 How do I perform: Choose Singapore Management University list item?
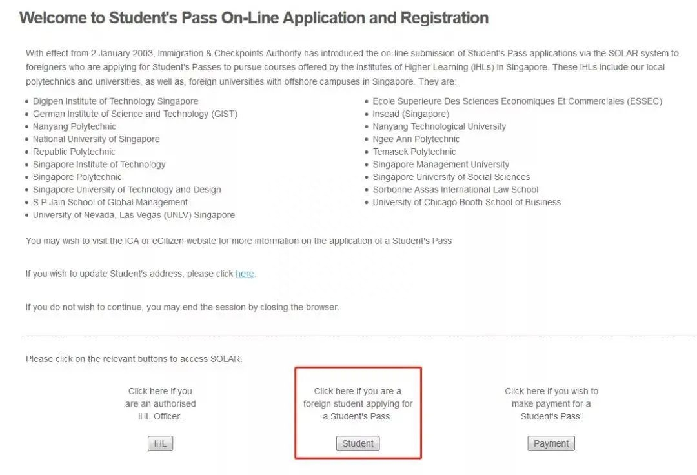441,165
